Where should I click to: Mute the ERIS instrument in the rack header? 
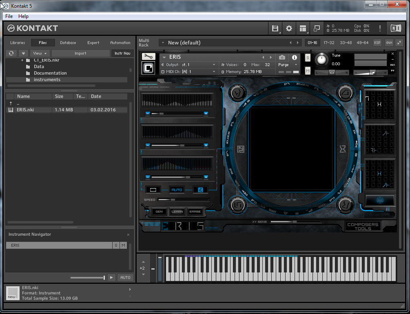[x=308, y=70]
